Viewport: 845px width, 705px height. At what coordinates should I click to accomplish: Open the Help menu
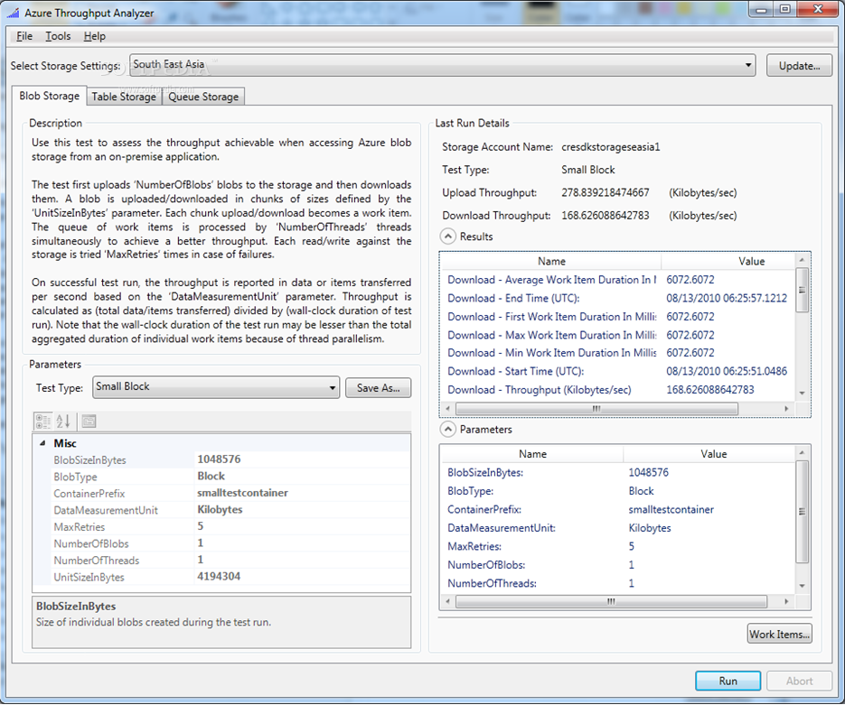(94, 36)
